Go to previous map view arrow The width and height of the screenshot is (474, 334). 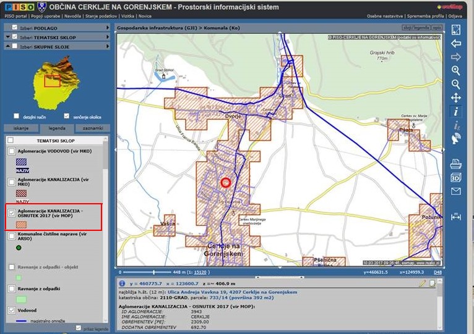[456, 43]
